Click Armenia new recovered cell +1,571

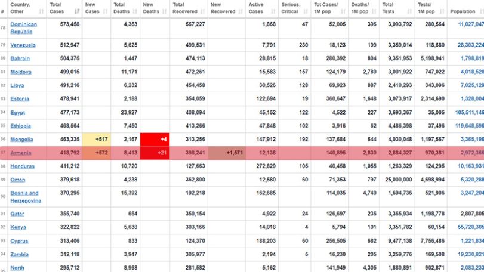point(227,153)
